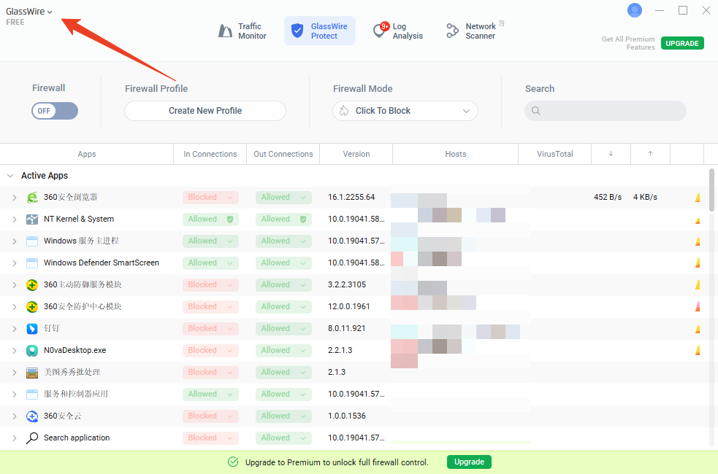Open the Network Scanner icon
The image size is (718, 474).
tap(453, 31)
